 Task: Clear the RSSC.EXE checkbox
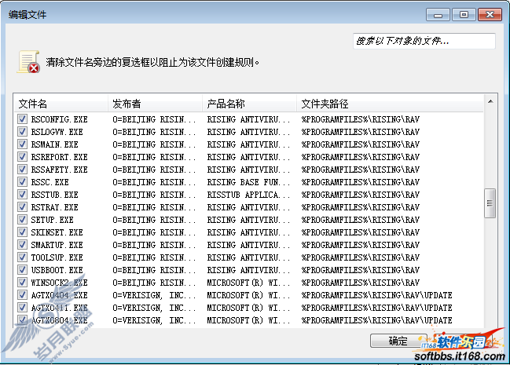coord(22,182)
